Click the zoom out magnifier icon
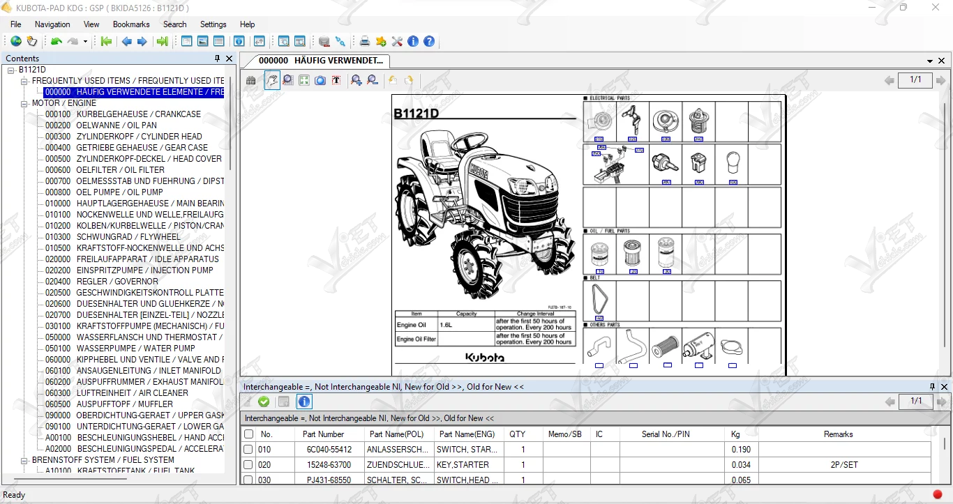 (373, 80)
